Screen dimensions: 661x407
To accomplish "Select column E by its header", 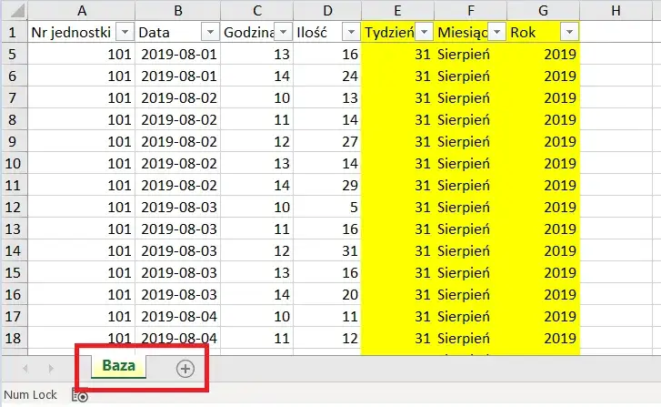I will (397, 11).
